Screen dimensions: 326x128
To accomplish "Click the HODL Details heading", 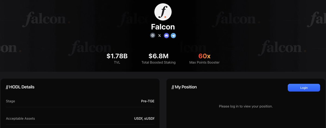I will [20, 87].
